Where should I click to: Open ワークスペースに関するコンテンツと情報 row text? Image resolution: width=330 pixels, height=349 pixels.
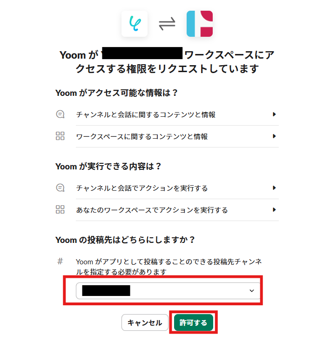[142, 136]
